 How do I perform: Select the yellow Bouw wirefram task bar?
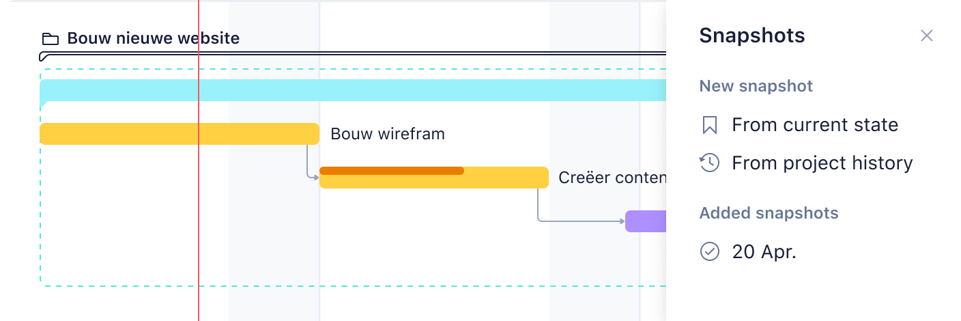coord(180,134)
